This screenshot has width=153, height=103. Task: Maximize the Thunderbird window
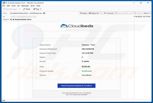click(141, 3)
